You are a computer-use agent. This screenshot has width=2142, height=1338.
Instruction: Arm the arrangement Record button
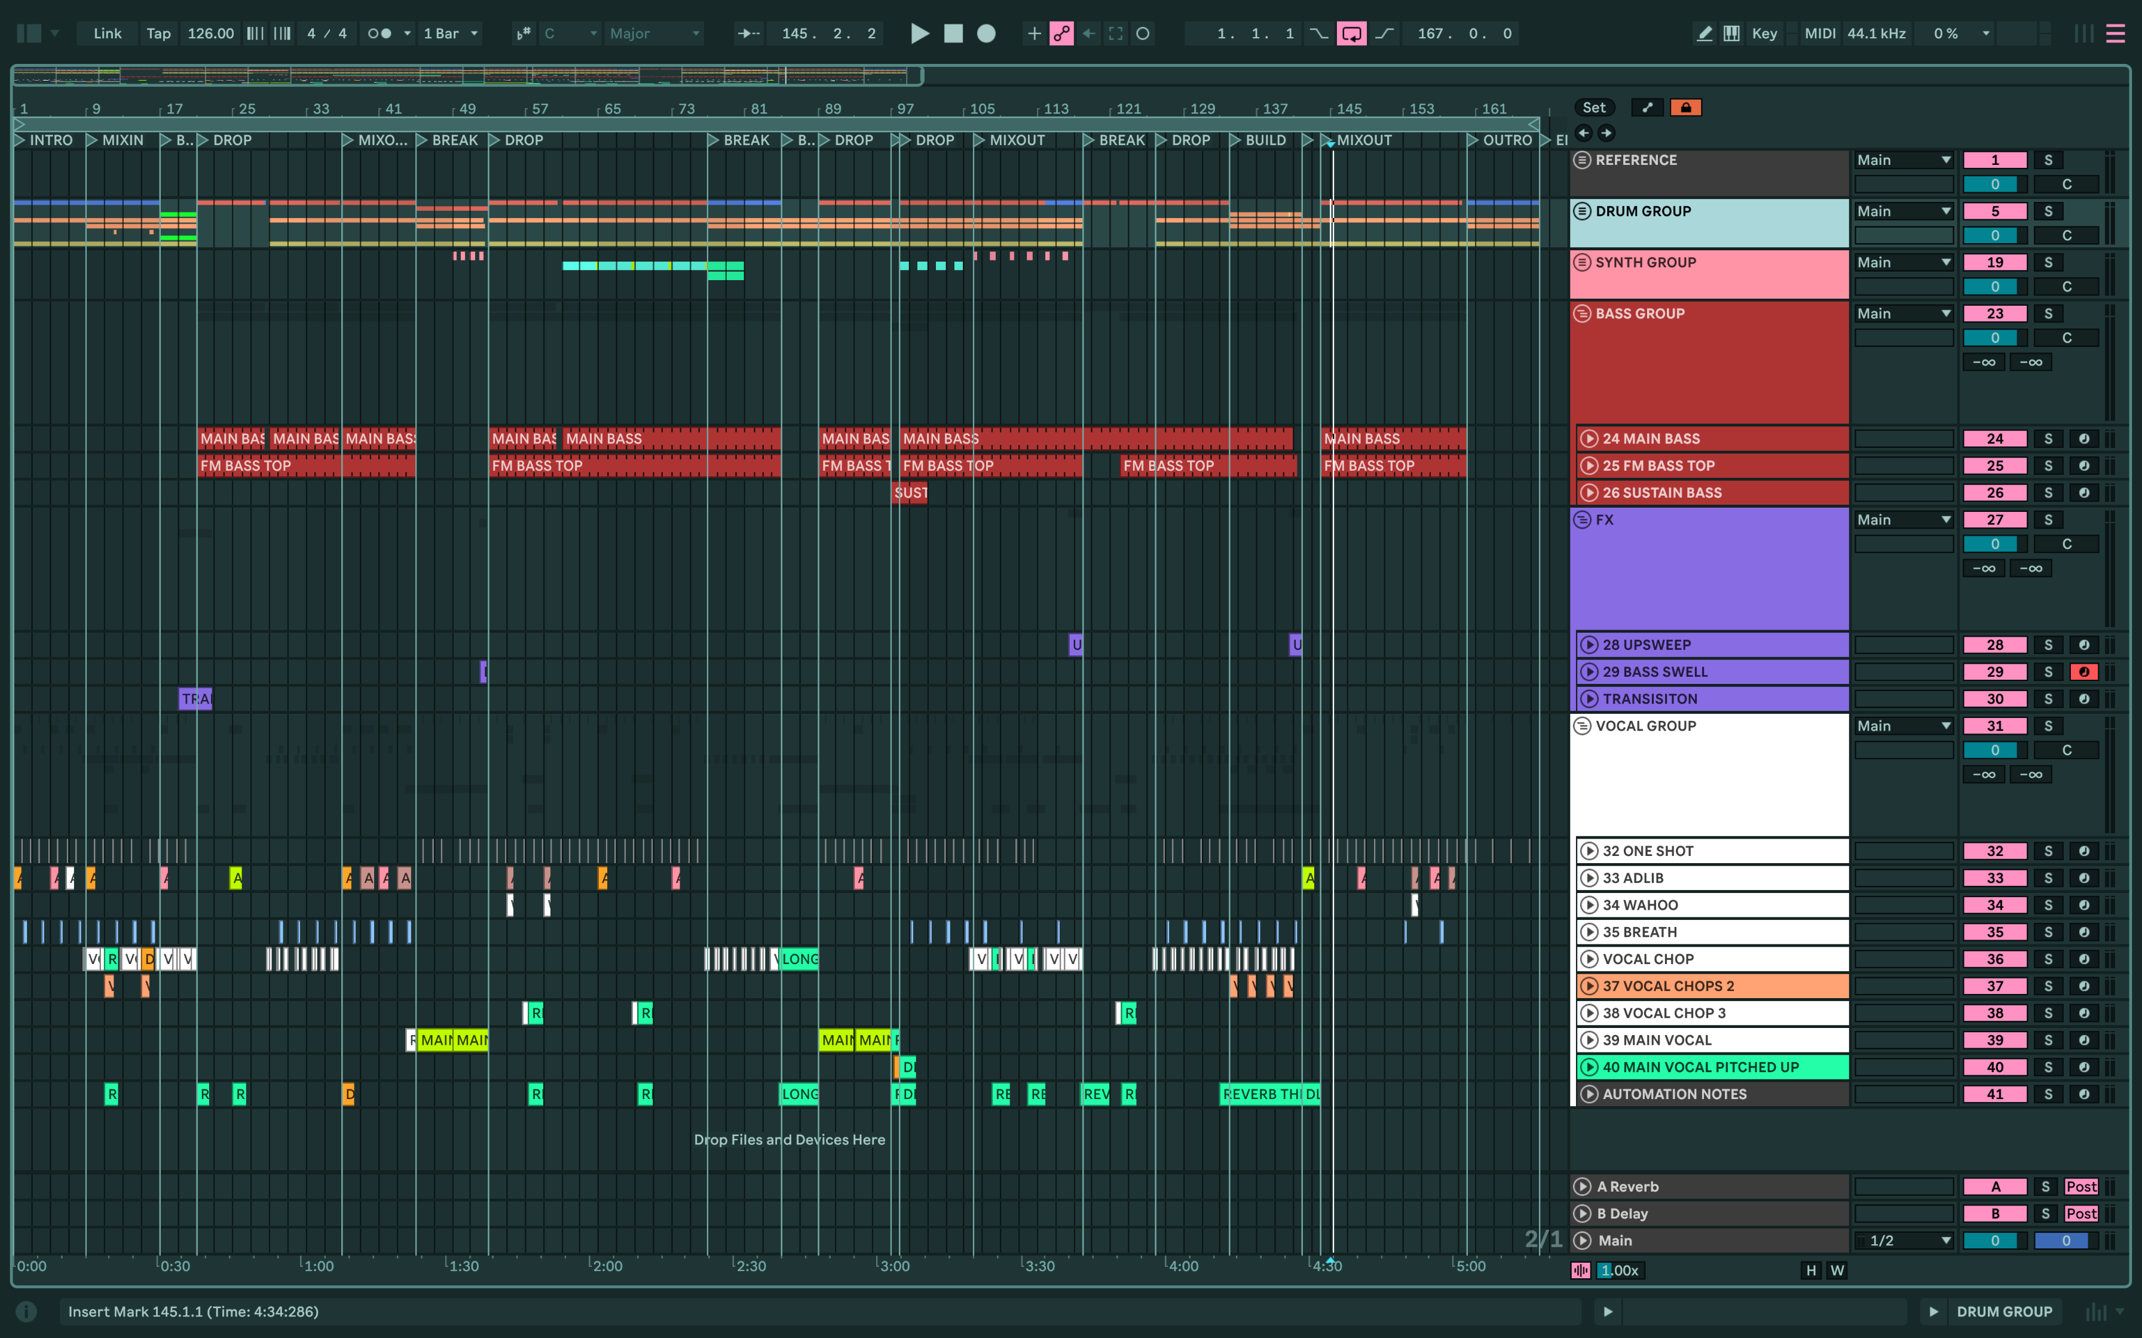986,33
